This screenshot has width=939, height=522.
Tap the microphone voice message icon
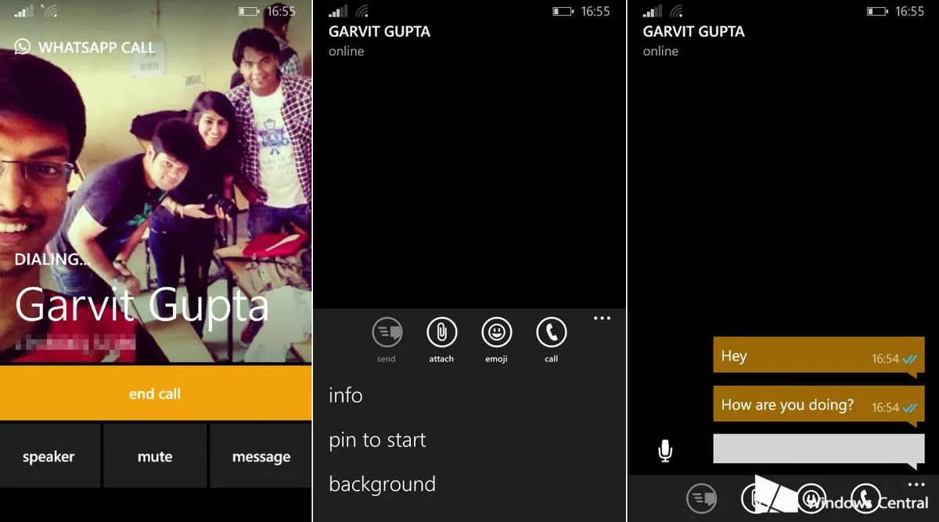pyautogui.click(x=665, y=450)
